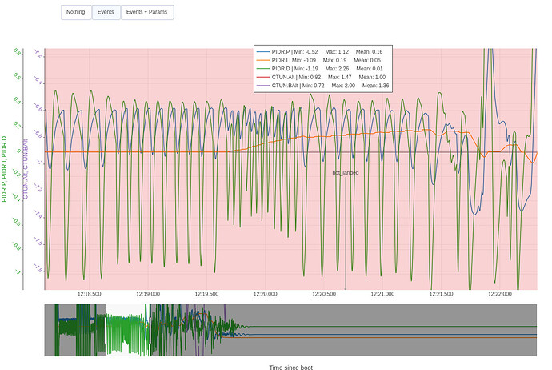Click the not_landed event annotation
The image size is (552, 370).
(x=346, y=172)
